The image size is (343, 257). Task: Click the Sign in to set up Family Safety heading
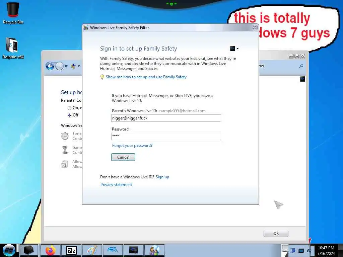pyautogui.click(x=138, y=49)
